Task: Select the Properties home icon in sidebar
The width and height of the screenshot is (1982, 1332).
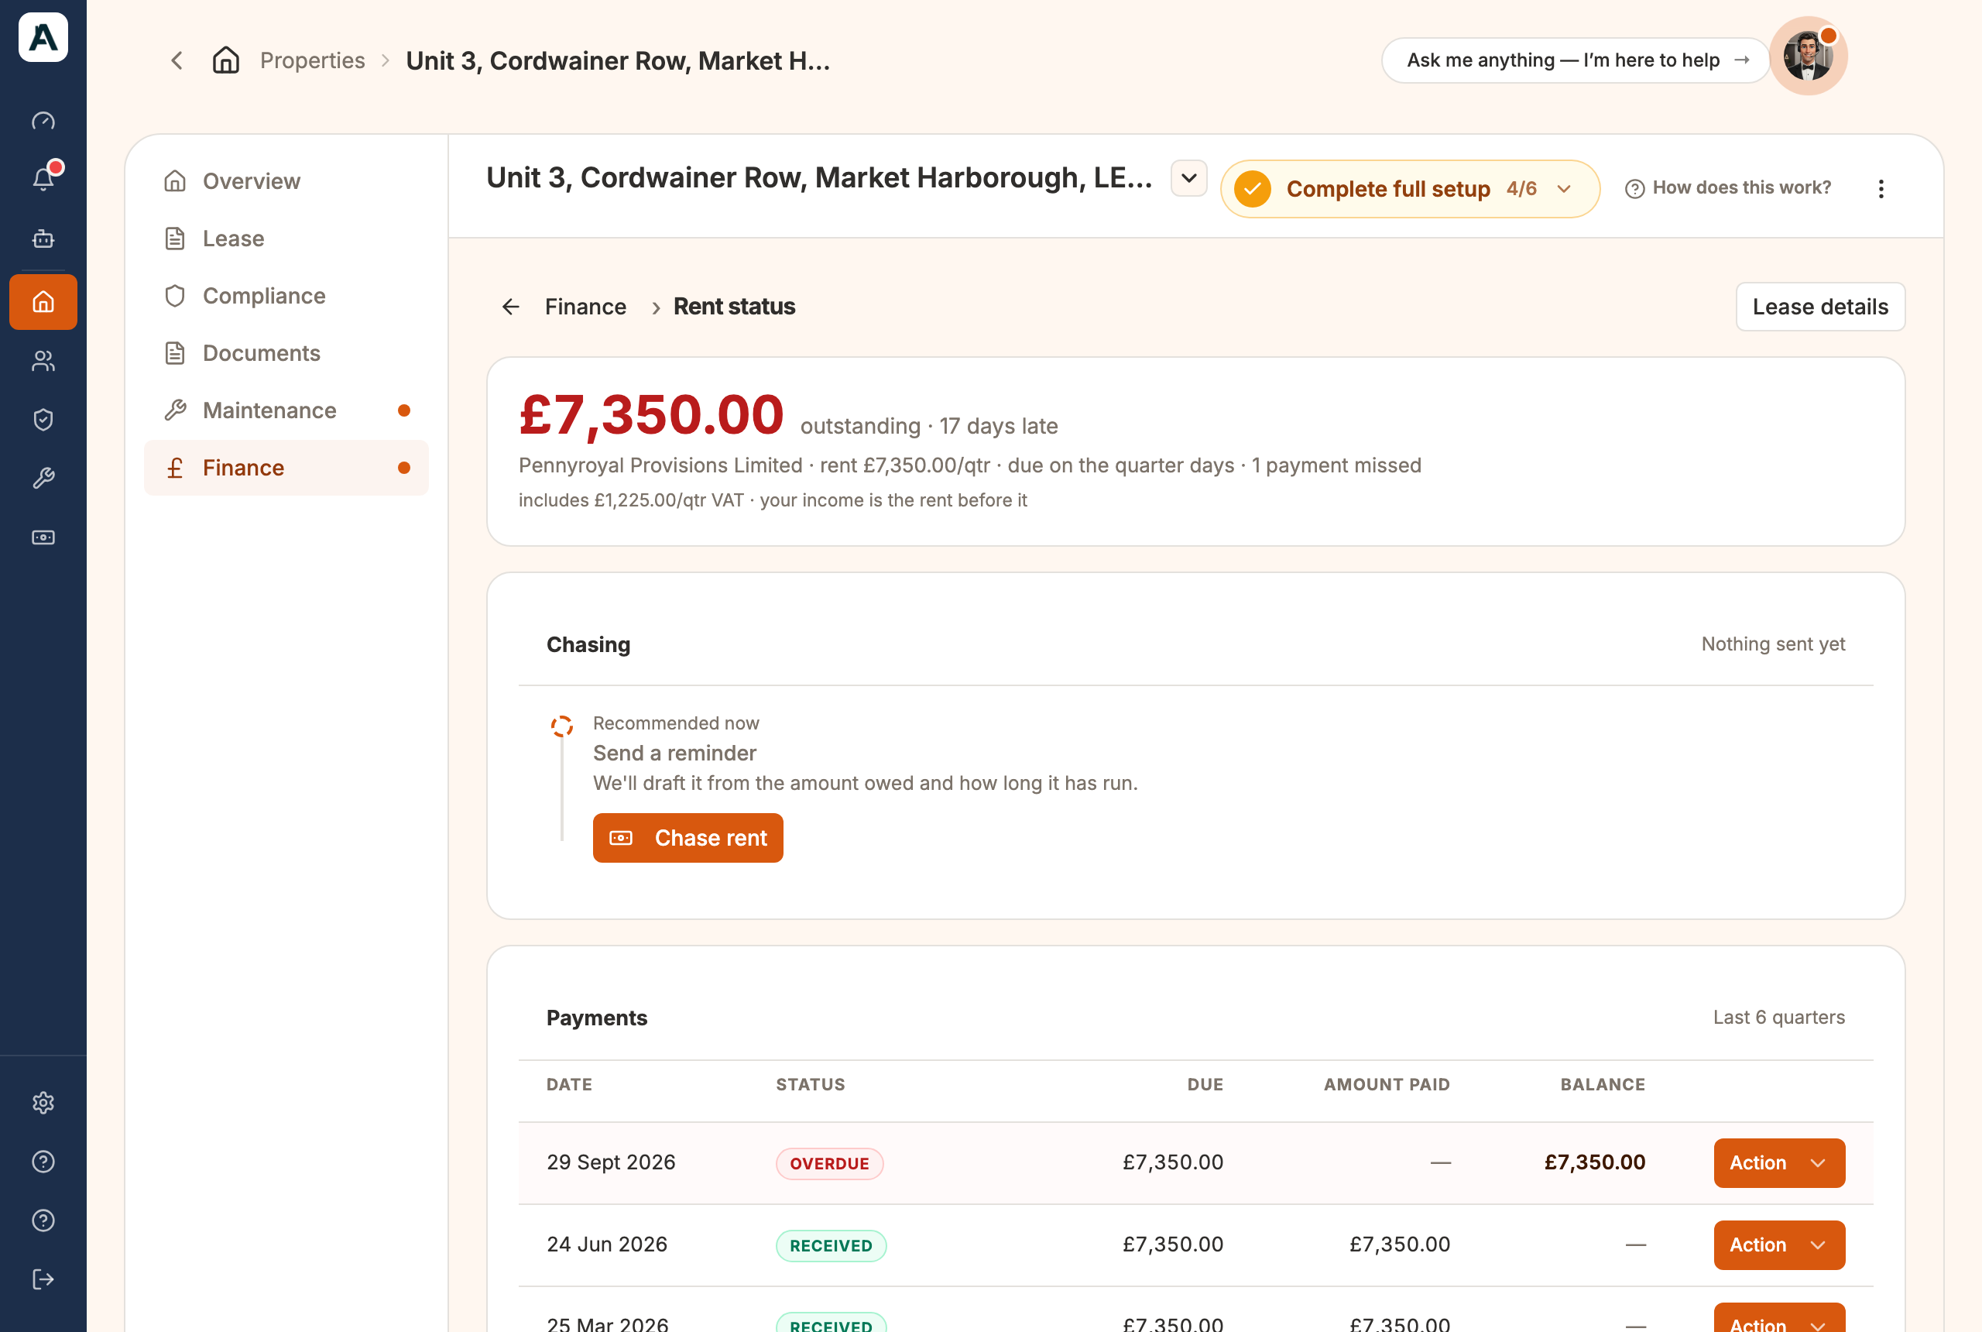Action: pos(43,301)
